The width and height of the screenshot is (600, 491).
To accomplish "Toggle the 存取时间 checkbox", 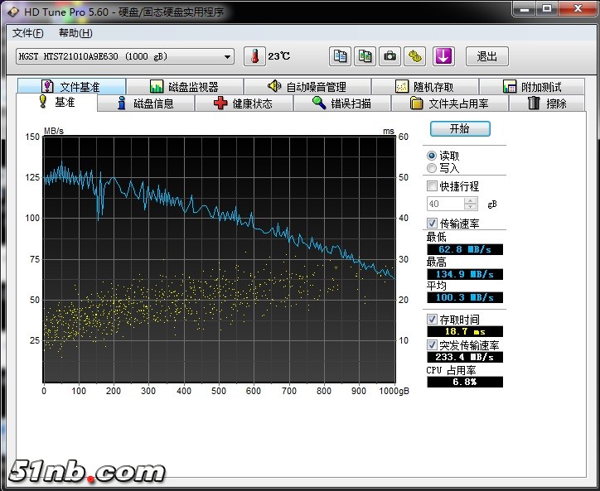I will 432,319.
